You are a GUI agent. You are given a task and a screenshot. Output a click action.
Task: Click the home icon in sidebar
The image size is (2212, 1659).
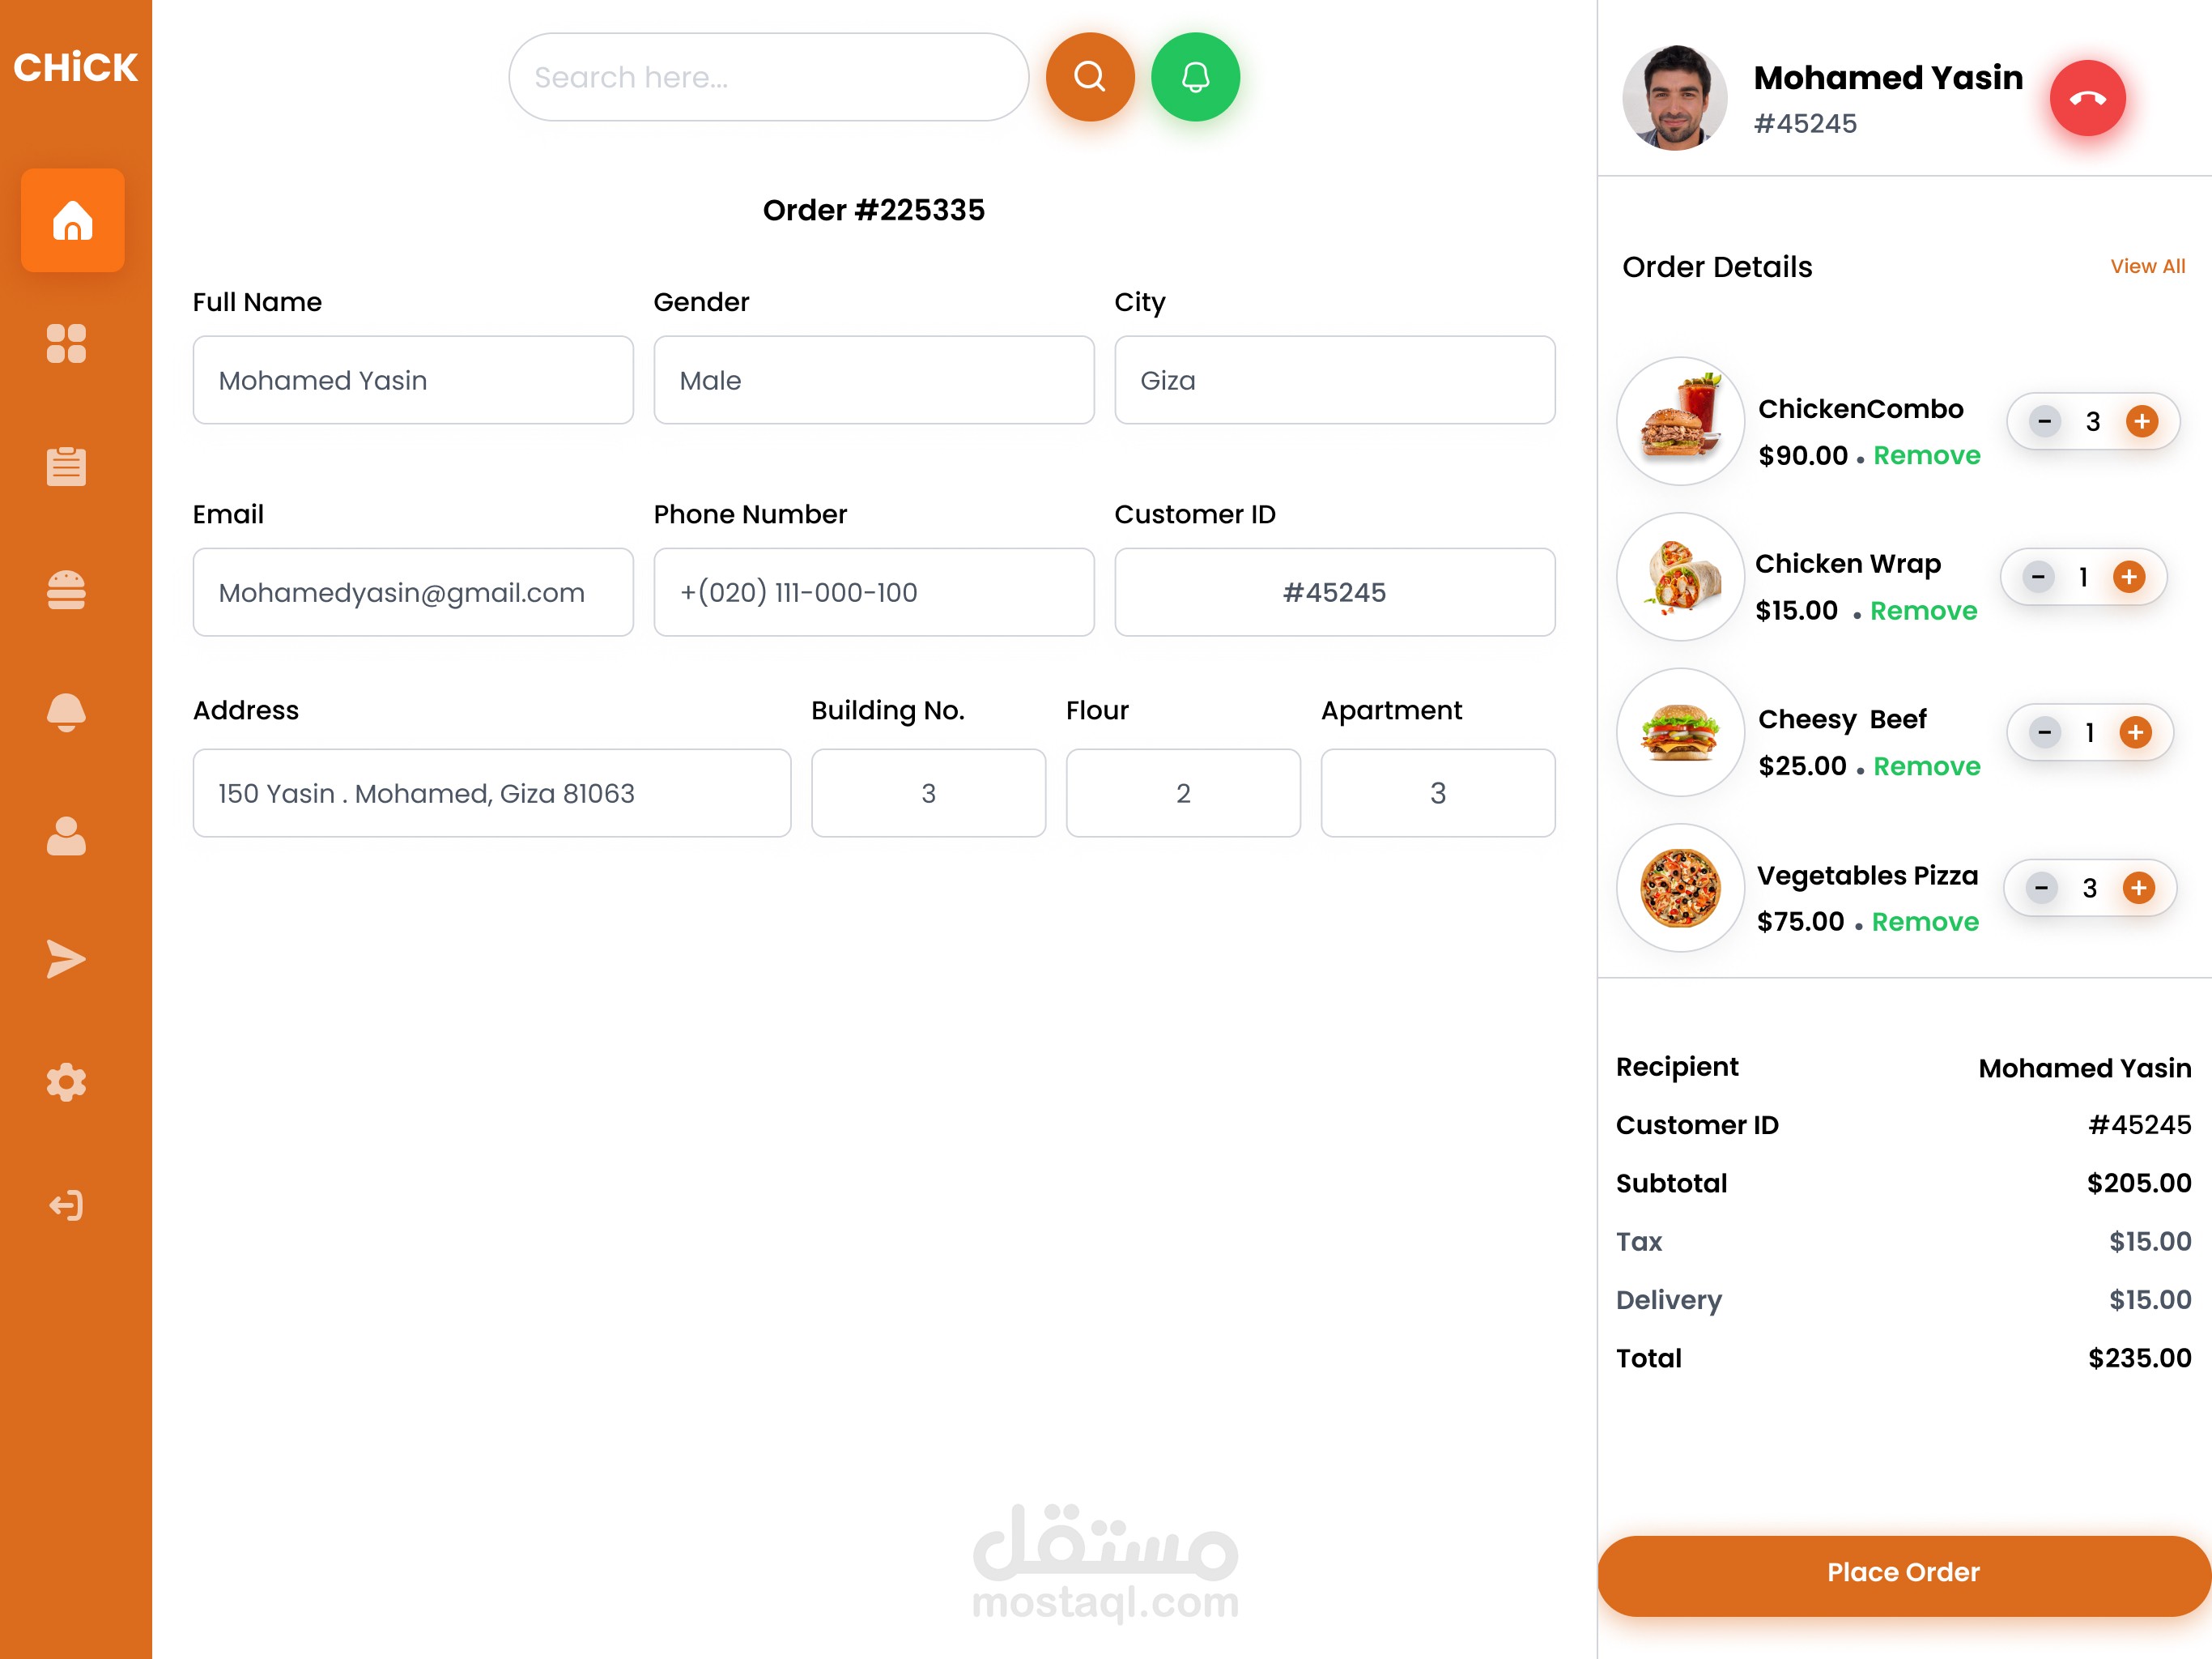72,220
